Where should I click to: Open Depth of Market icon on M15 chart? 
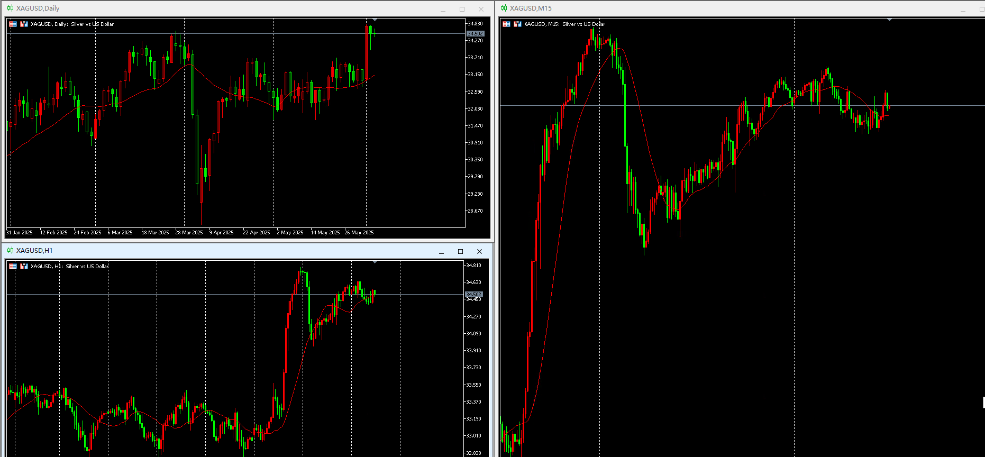point(517,24)
